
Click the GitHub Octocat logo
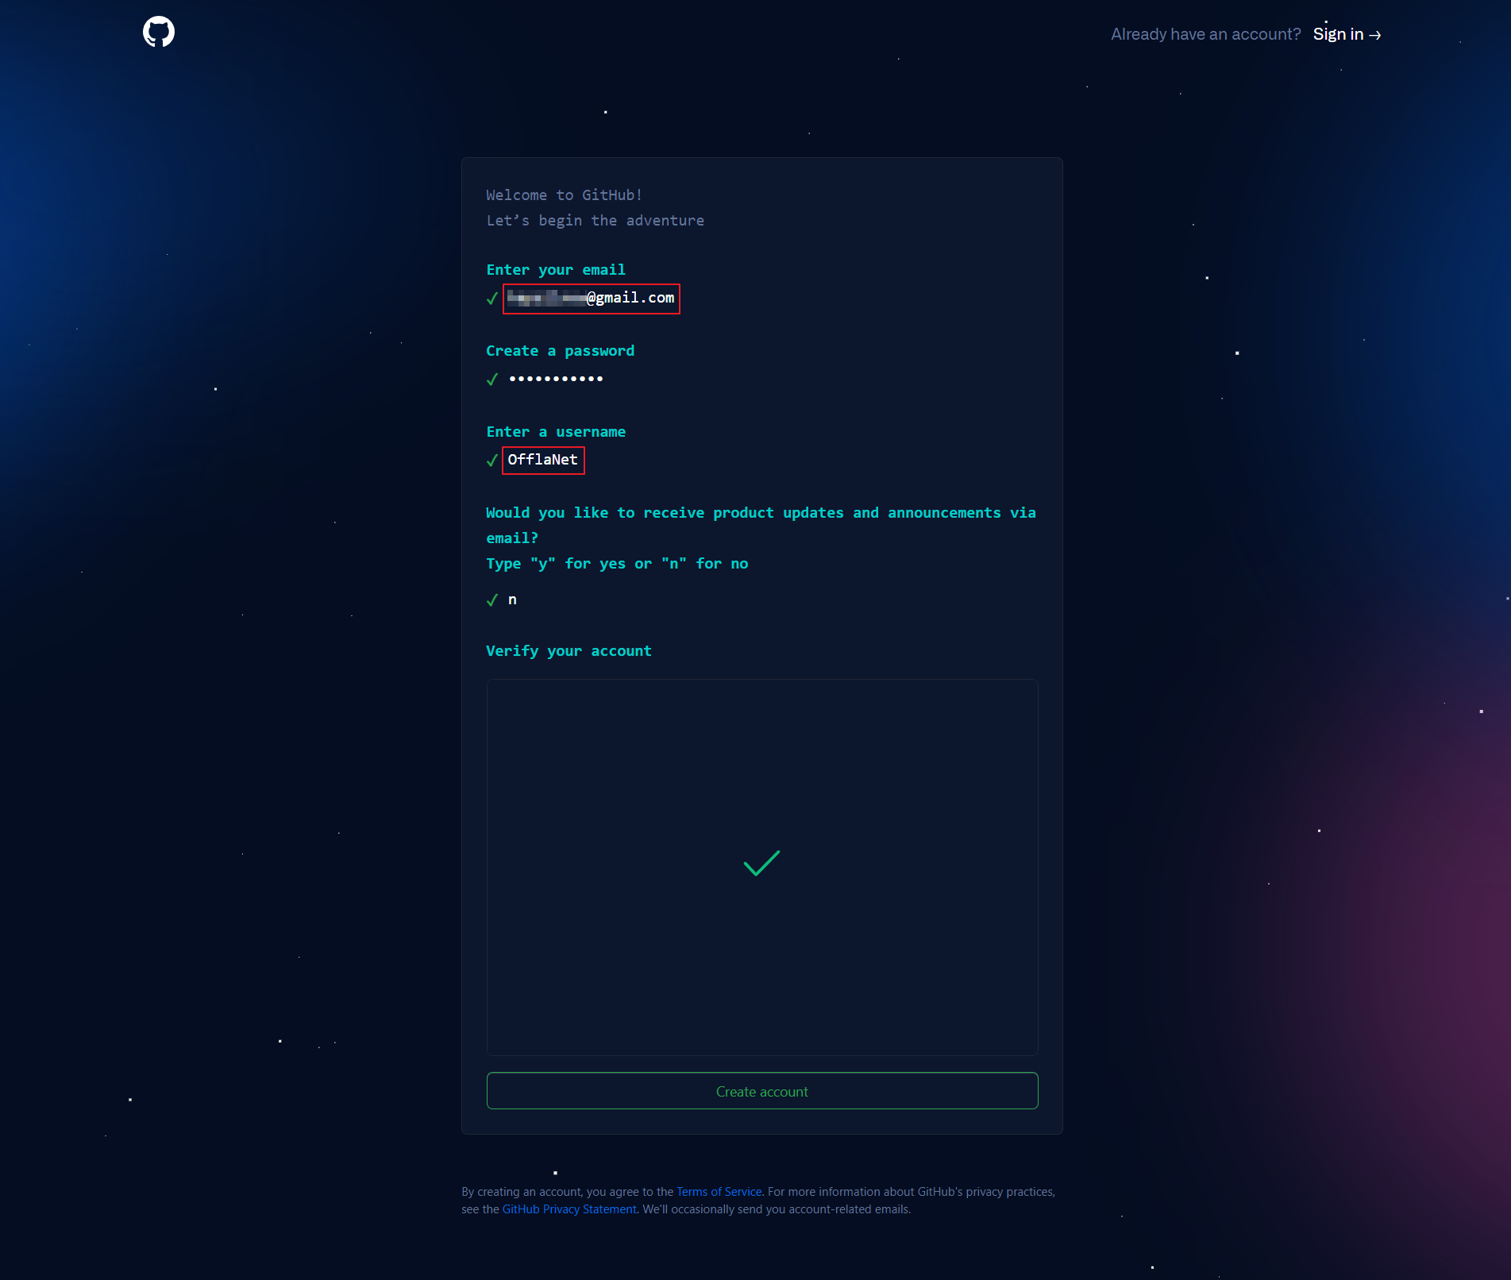[159, 32]
